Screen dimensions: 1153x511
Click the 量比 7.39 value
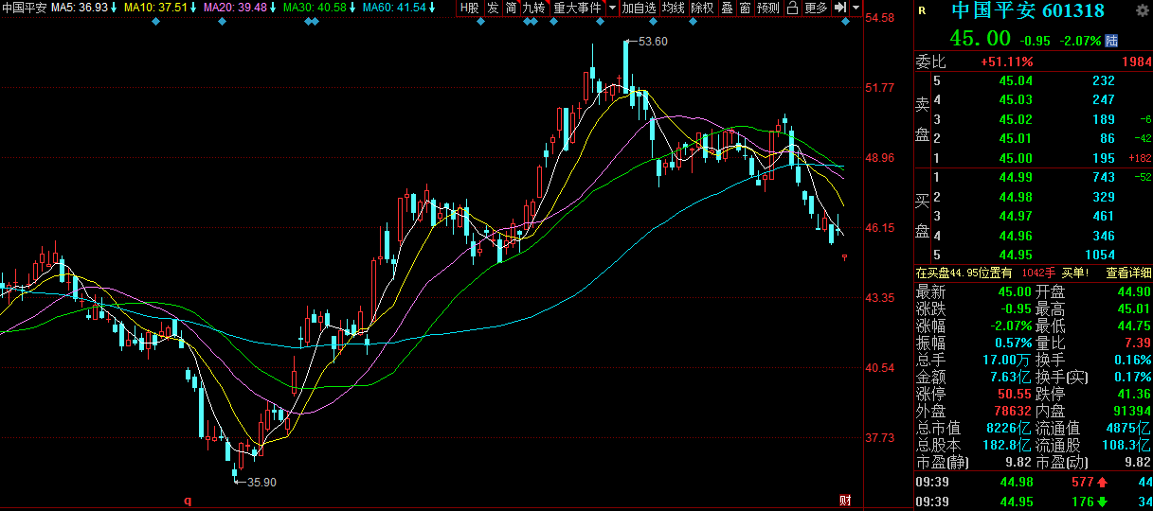click(1137, 343)
